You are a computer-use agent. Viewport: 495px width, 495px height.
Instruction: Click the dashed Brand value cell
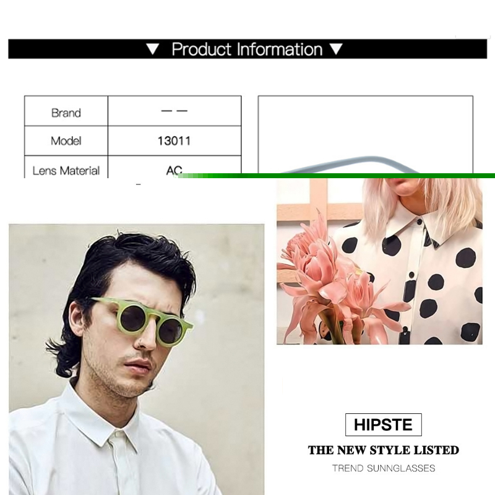click(x=174, y=111)
